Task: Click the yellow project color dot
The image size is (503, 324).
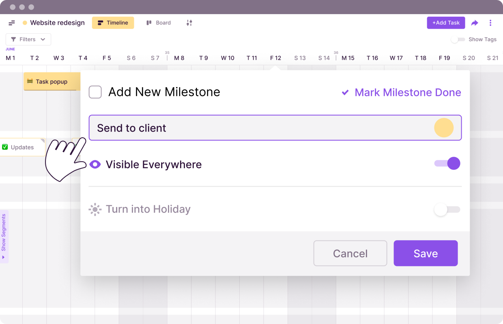Action: pos(25,23)
